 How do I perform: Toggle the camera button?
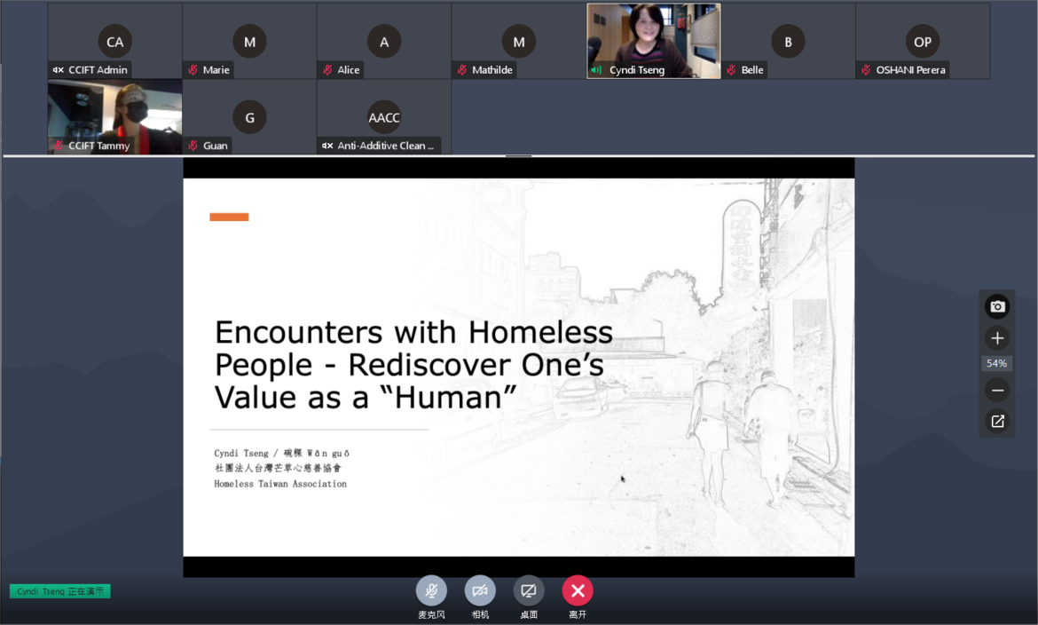[x=480, y=591]
